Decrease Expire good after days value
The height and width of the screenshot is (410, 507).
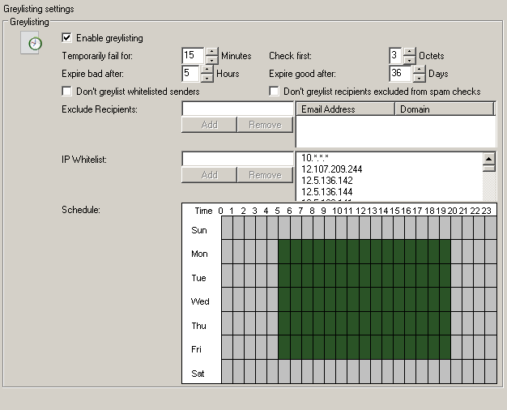419,78
